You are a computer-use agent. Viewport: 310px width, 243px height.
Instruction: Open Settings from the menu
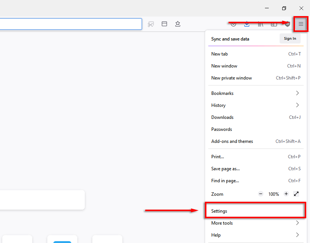pos(256,211)
